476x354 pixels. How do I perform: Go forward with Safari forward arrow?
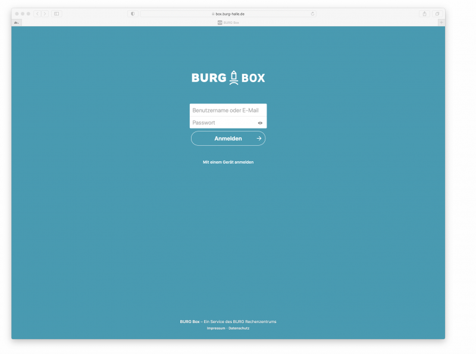[x=45, y=14]
